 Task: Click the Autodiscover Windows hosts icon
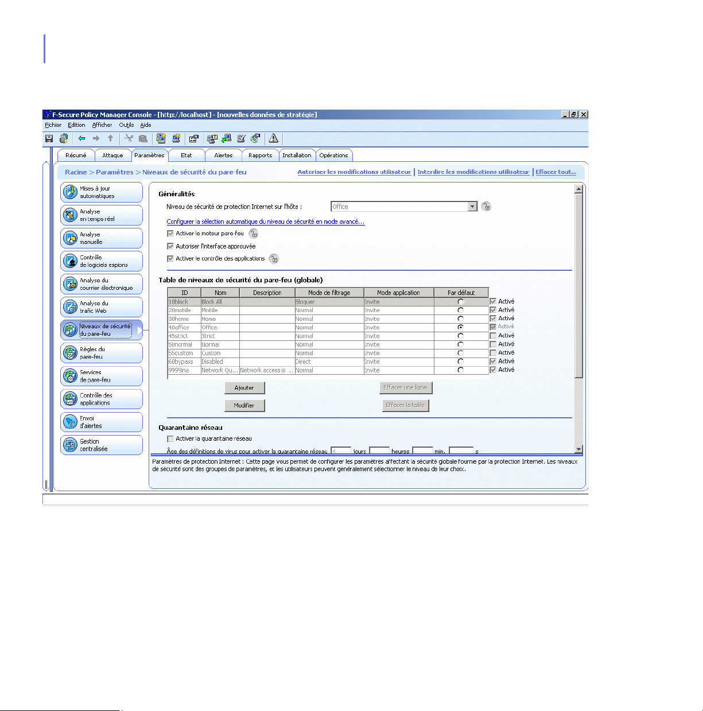click(212, 138)
